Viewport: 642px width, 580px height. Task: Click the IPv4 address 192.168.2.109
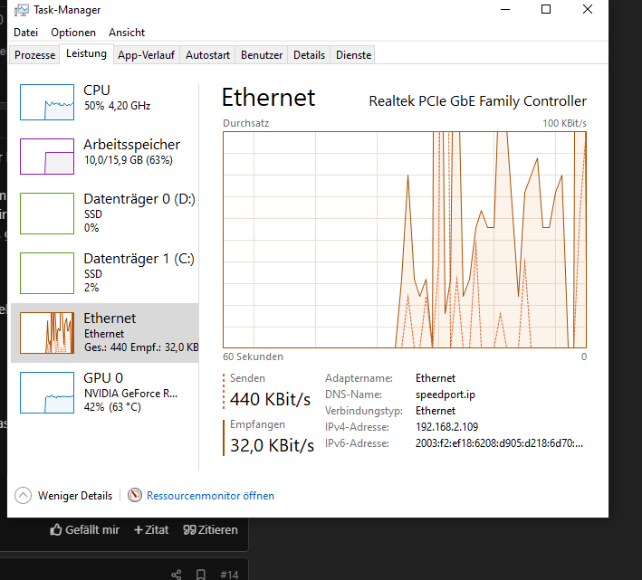[446, 427]
